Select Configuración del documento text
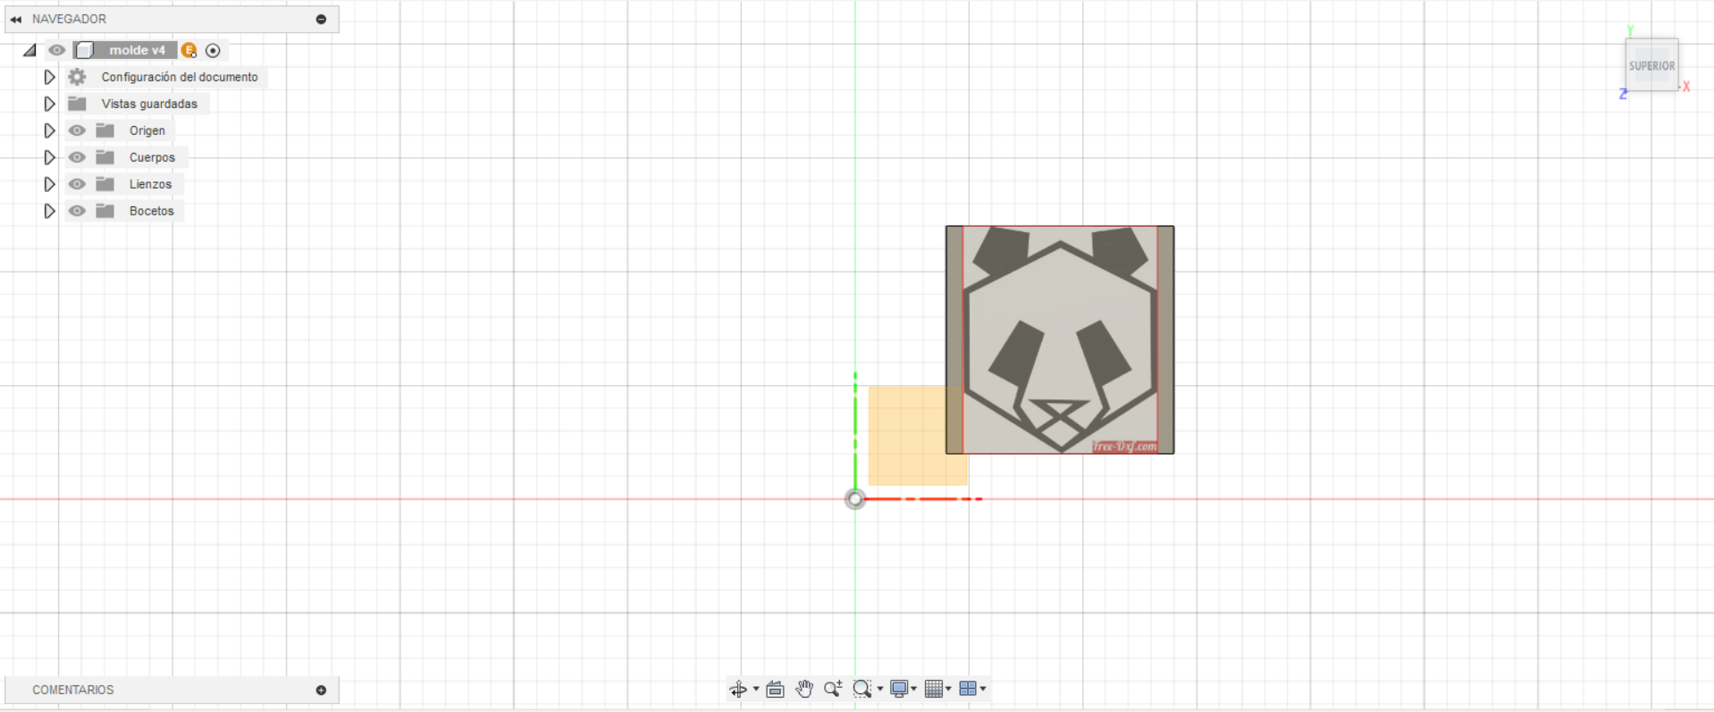 [x=180, y=77]
